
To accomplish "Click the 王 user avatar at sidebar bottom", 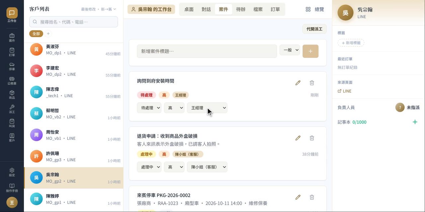I will pos(12,202).
